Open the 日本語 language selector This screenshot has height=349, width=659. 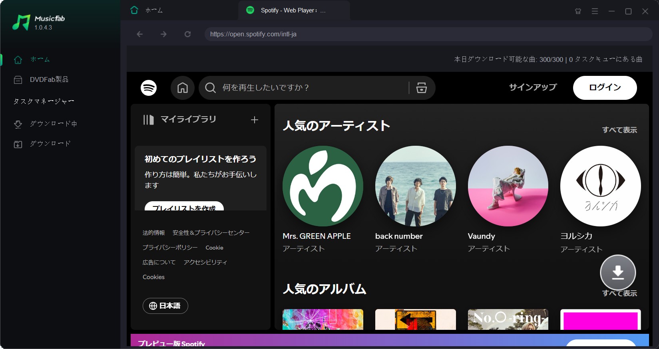[x=165, y=306]
